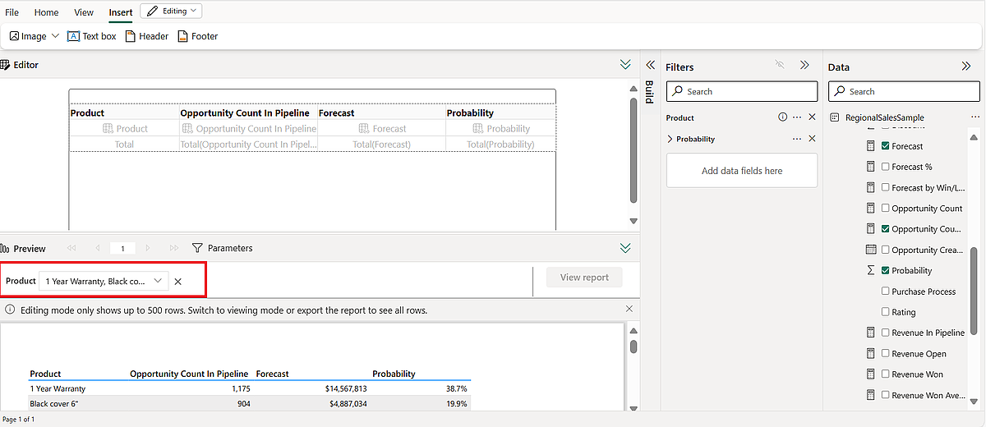Check the Revenue In Pipeline field

click(885, 333)
